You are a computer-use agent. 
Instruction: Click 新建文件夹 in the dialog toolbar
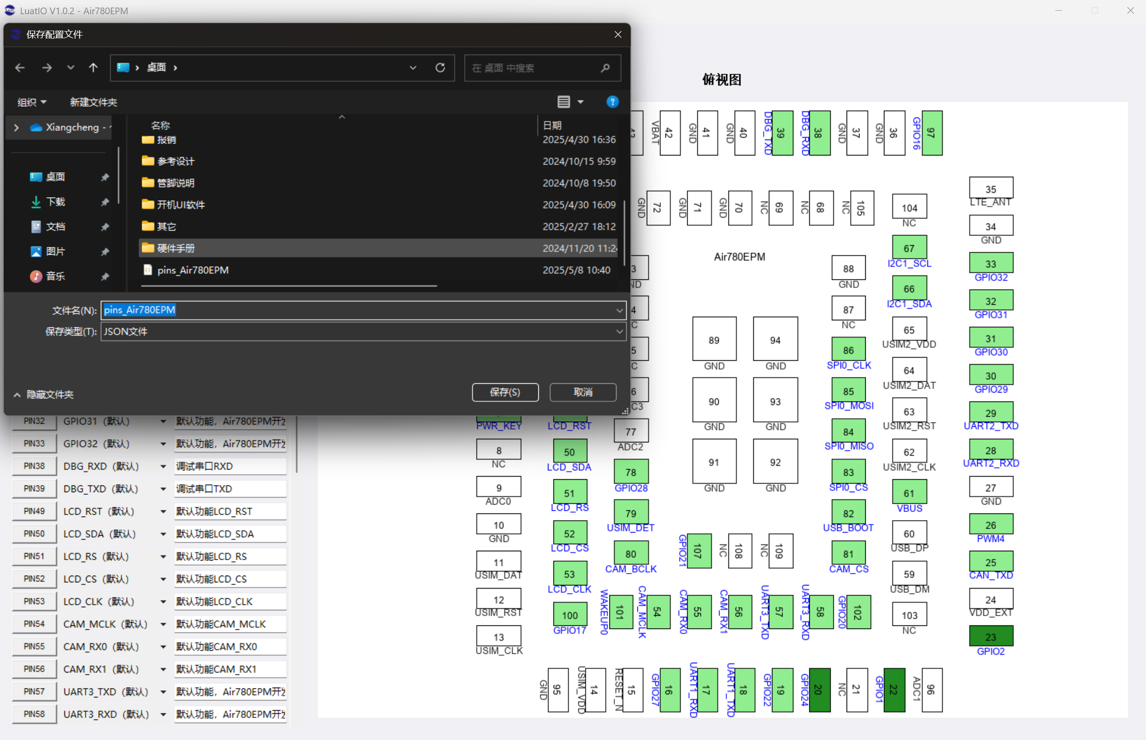point(93,102)
